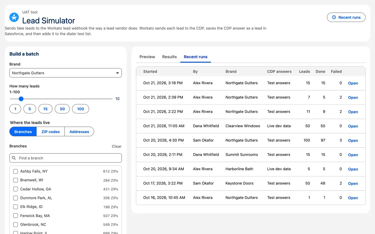Open the Summit Sunrooms run

[353, 155]
